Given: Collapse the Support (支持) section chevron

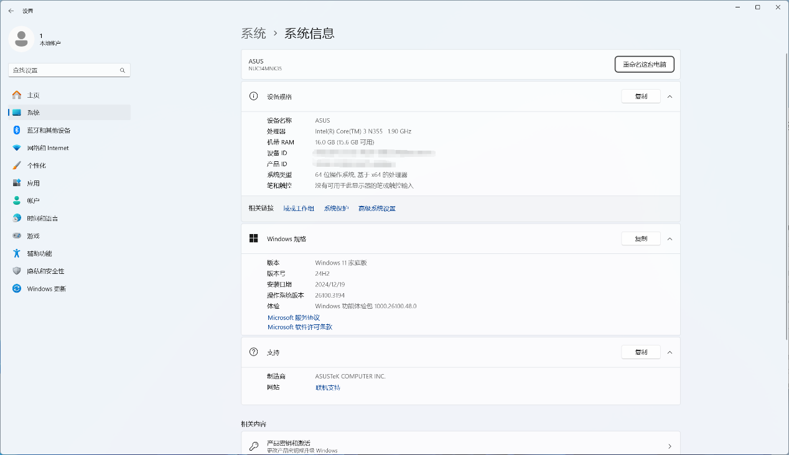Looking at the screenshot, I should coord(670,352).
